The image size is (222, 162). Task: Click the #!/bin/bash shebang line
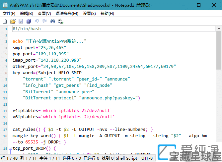tap(27, 29)
